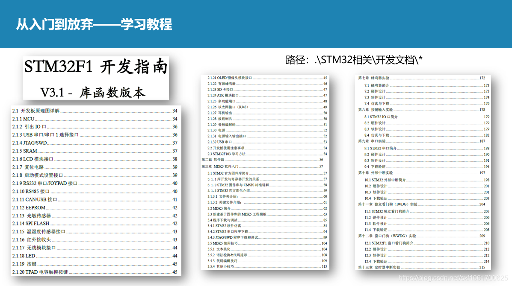Click '2.1.3 USB 串口/串口 1 选择接口'

click(x=95, y=135)
